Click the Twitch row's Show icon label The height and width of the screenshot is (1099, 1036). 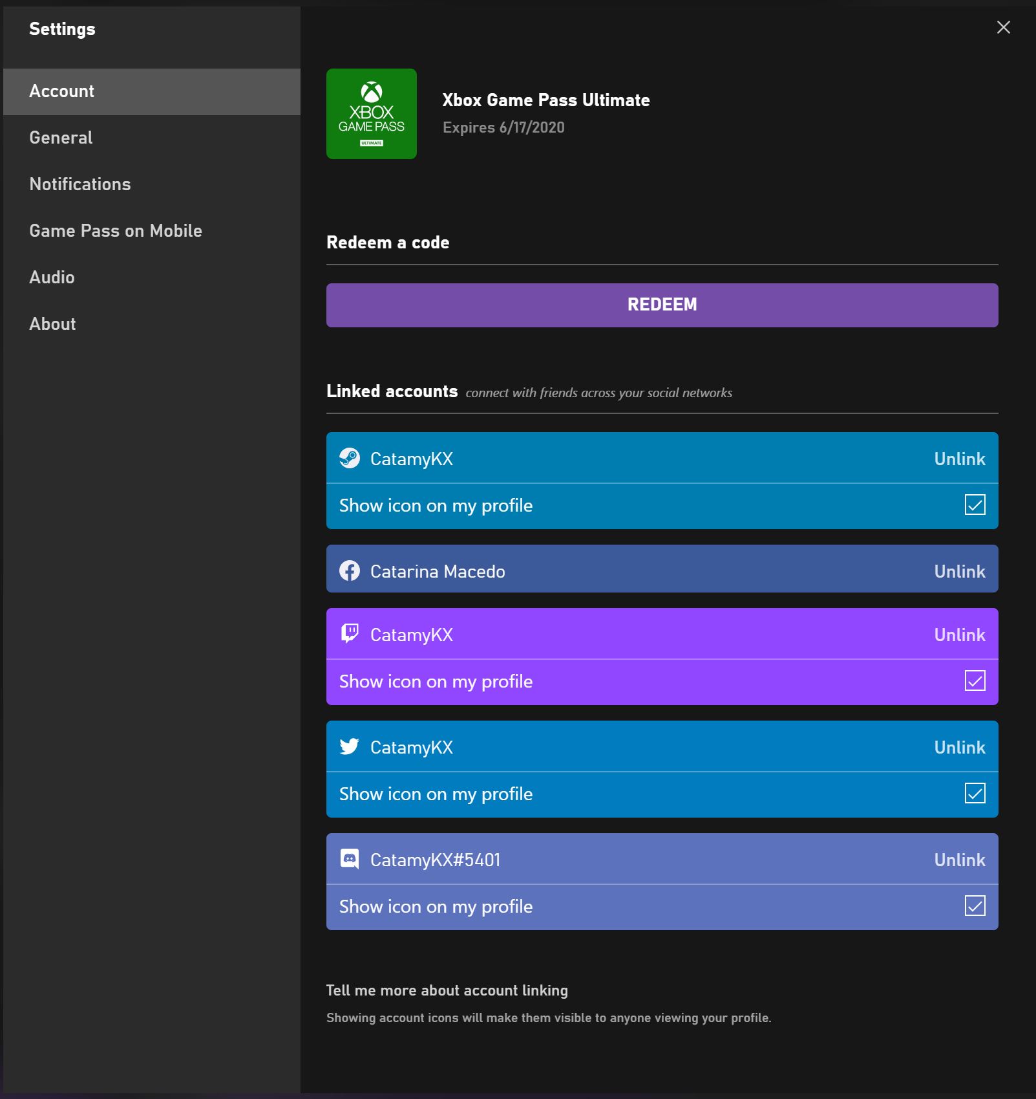click(436, 682)
